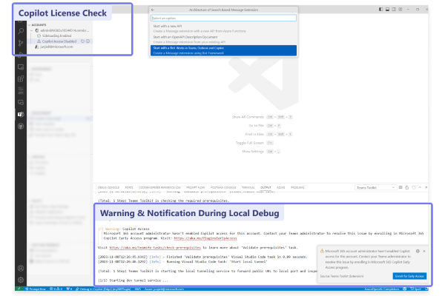Toggle panel layout icon in title bar
The image size is (445, 296).
(387, 10)
